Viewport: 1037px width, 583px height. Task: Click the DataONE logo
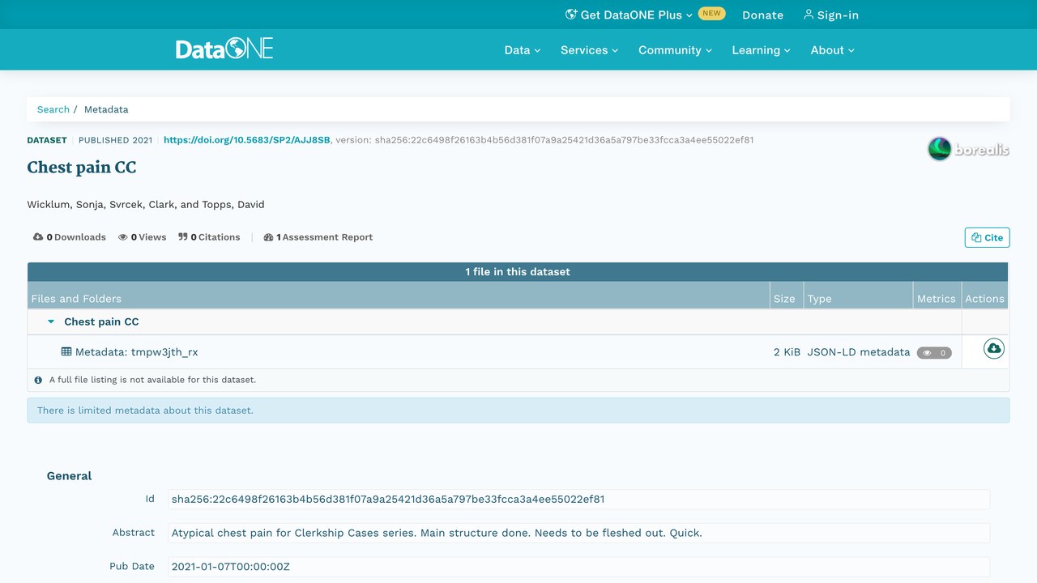pos(224,49)
